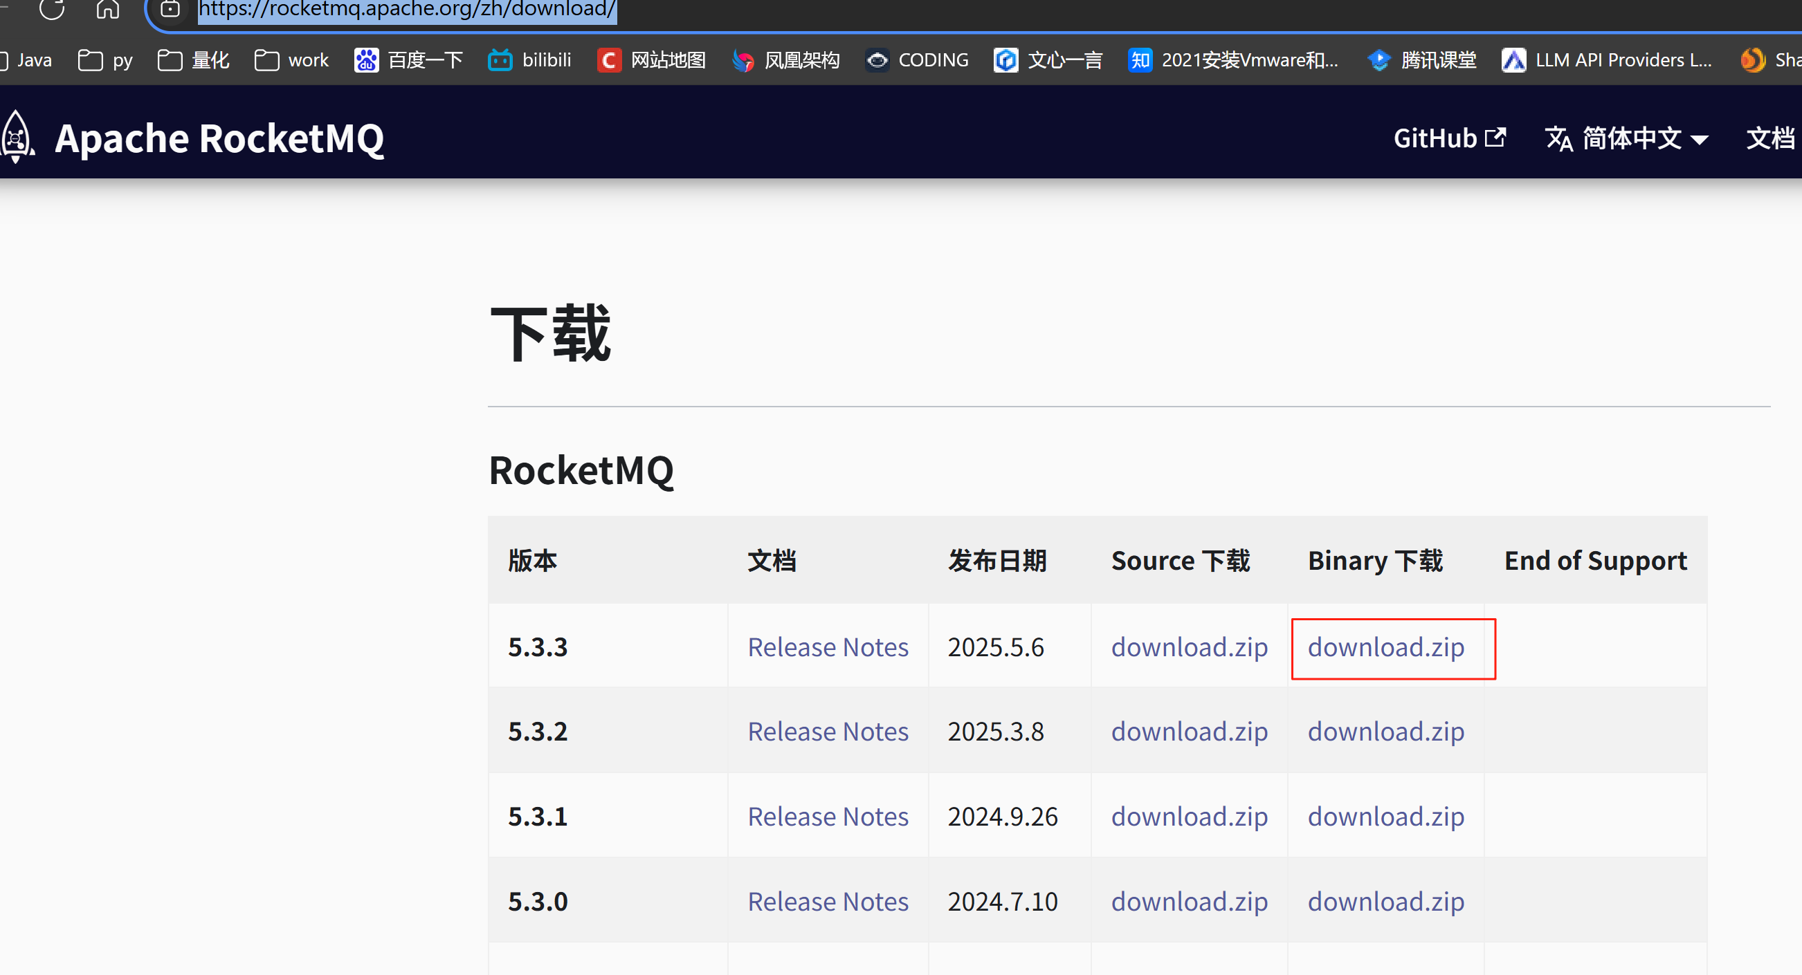Open the bilibili bookmark
The image size is (1802, 975).
[x=529, y=60]
